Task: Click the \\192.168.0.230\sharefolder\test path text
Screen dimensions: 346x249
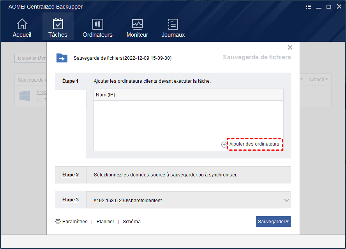Action: 128,200
